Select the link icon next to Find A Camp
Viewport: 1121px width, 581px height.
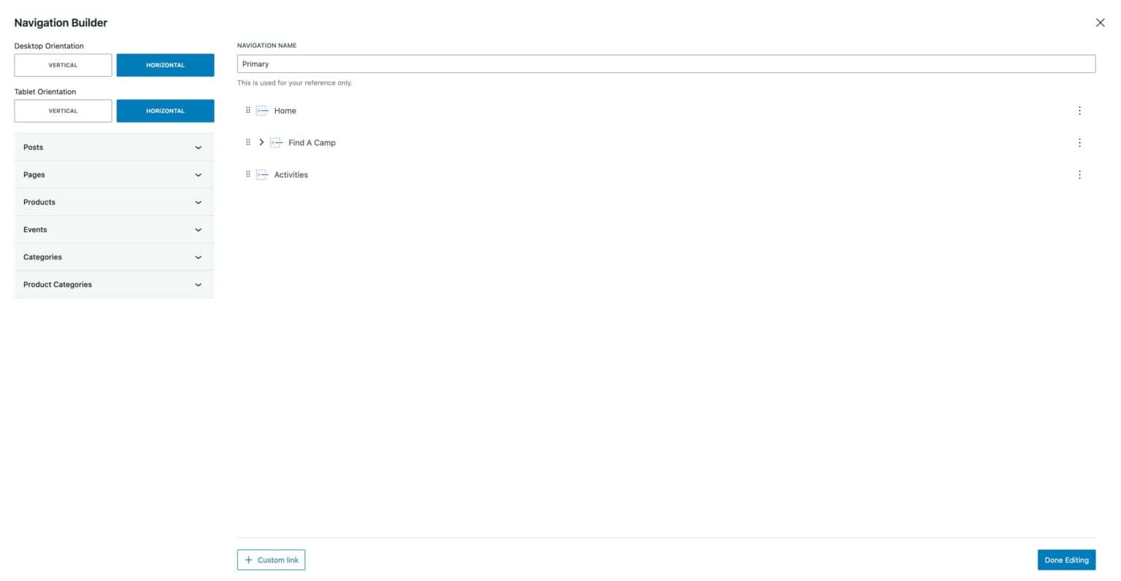click(x=276, y=142)
